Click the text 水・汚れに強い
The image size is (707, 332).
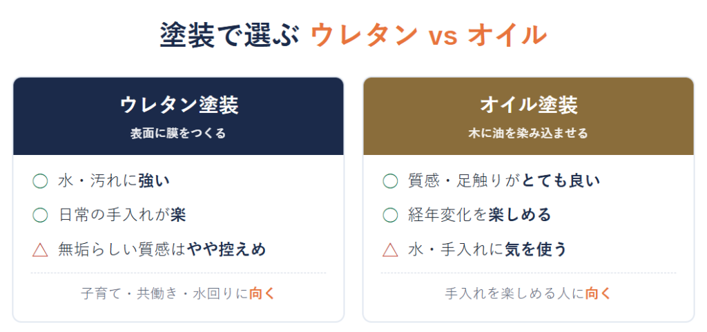[x=114, y=181]
